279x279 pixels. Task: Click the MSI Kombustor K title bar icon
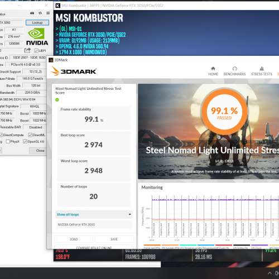57,6
